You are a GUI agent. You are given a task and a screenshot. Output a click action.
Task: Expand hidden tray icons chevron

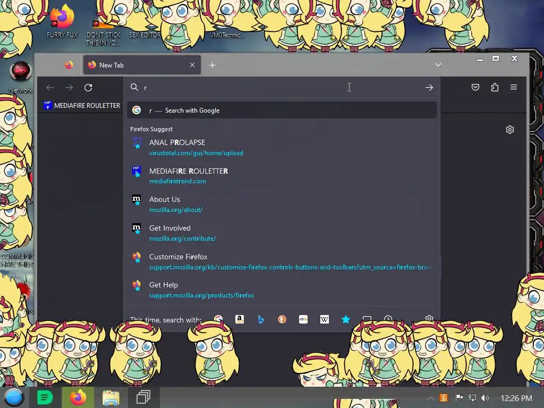[x=430, y=398]
